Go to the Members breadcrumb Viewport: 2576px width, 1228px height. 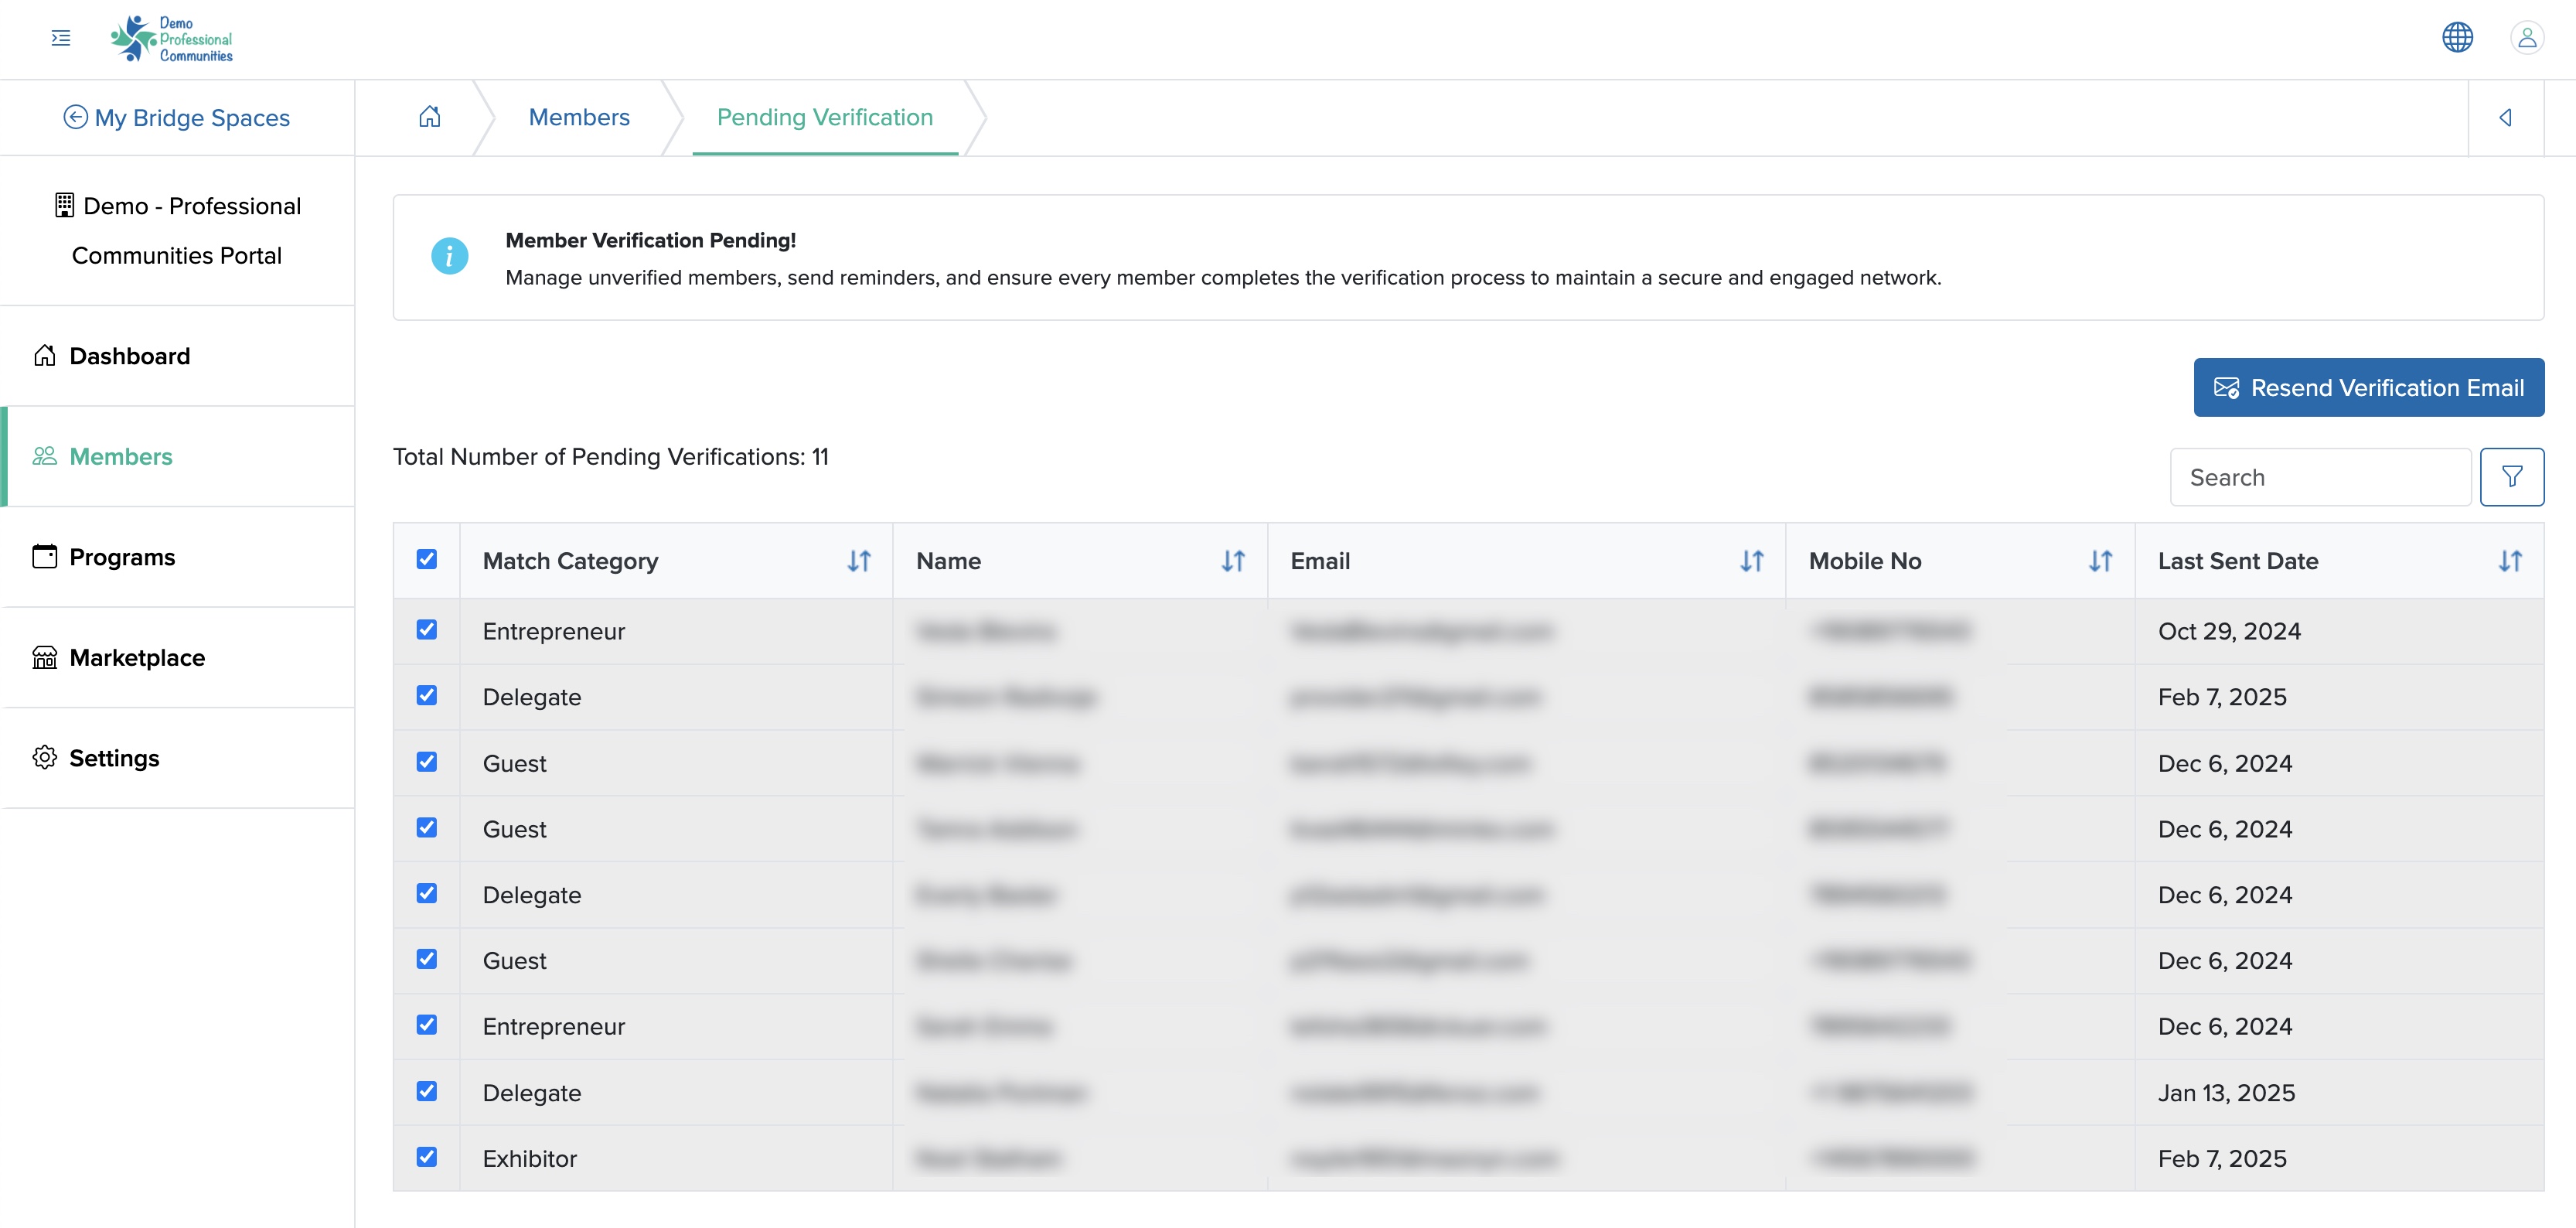click(x=579, y=117)
